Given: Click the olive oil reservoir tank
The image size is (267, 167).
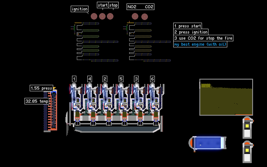Looking at the screenshot, I should [x=226, y=97].
